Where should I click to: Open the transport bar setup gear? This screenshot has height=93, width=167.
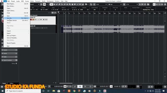(138, 87)
